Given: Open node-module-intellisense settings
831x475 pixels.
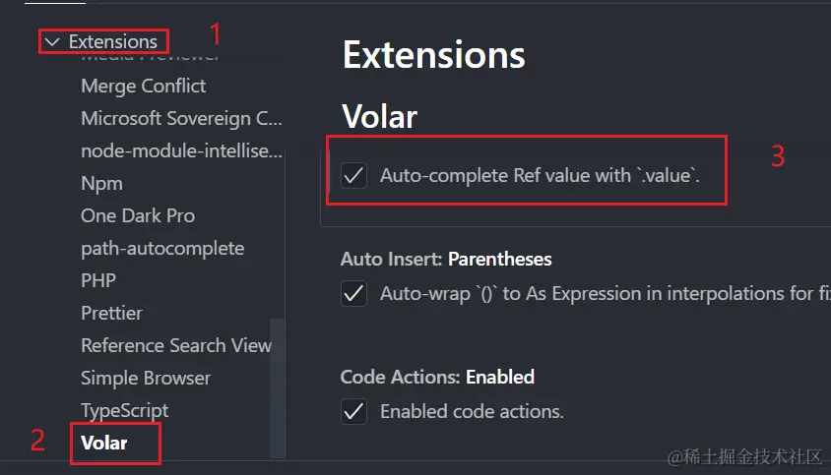Looking at the screenshot, I should [181, 150].
